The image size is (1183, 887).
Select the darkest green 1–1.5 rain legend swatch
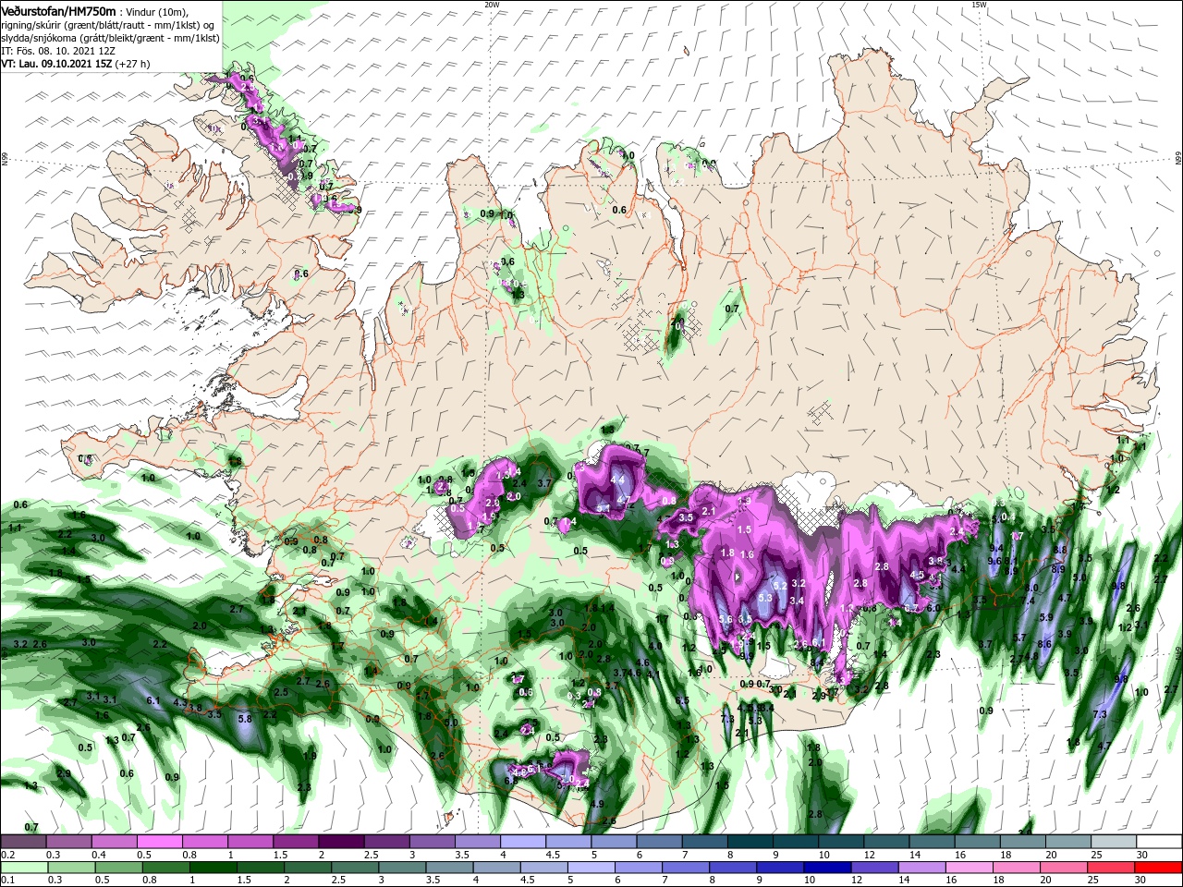pos(212,868)
